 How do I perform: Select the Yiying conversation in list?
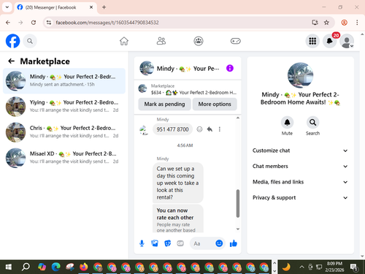coord(64,107)
